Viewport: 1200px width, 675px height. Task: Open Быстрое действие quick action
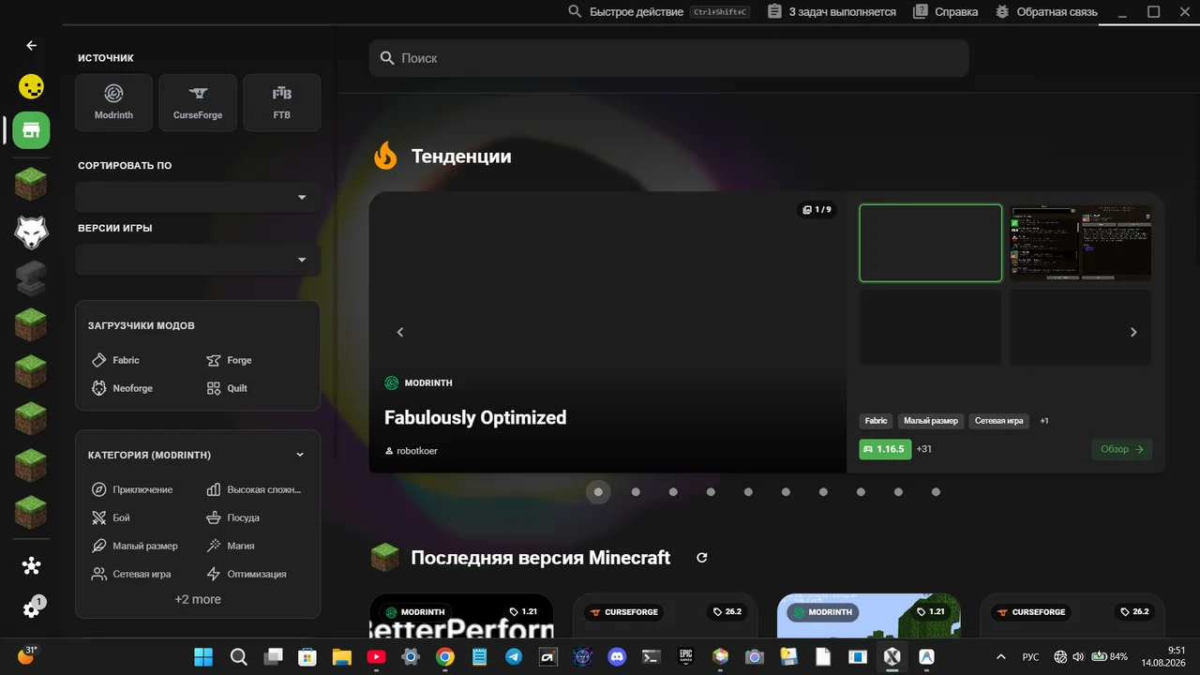click(659, 12)
